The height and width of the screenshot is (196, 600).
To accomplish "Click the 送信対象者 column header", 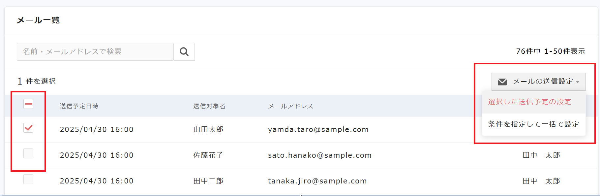I will click(x=209, y=106).
